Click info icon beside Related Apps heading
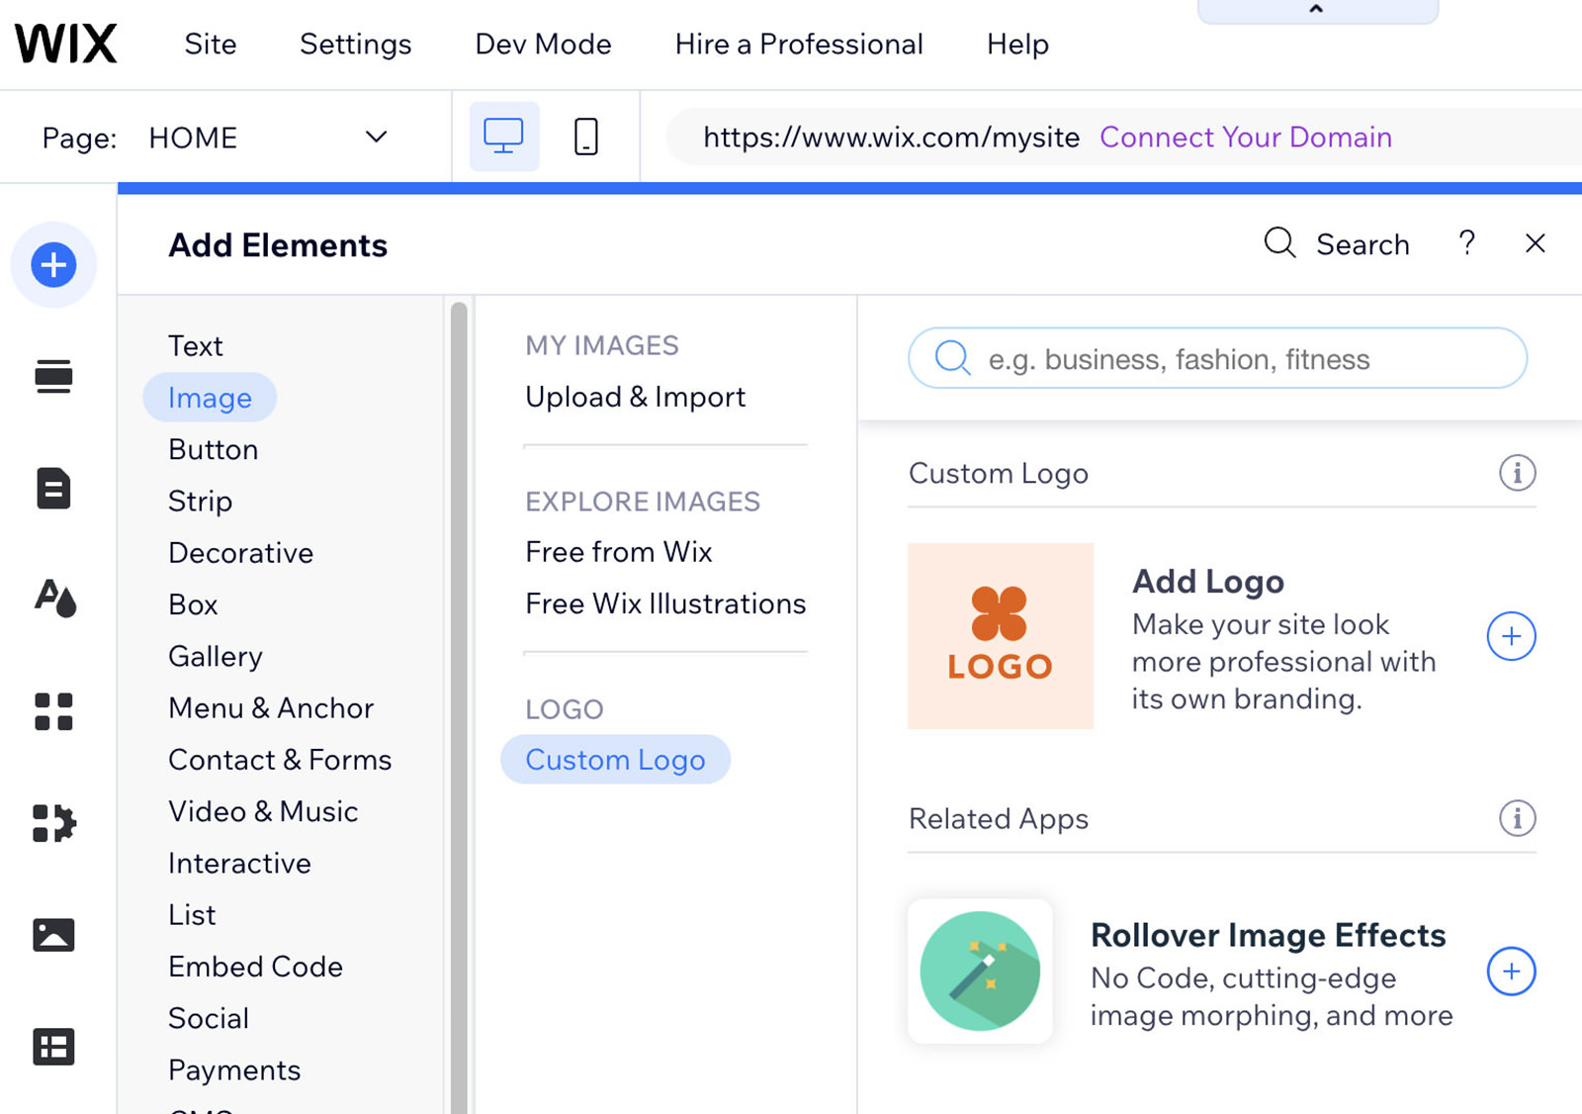Viewport: 1582px width, 1114px height. point(1517,818)
